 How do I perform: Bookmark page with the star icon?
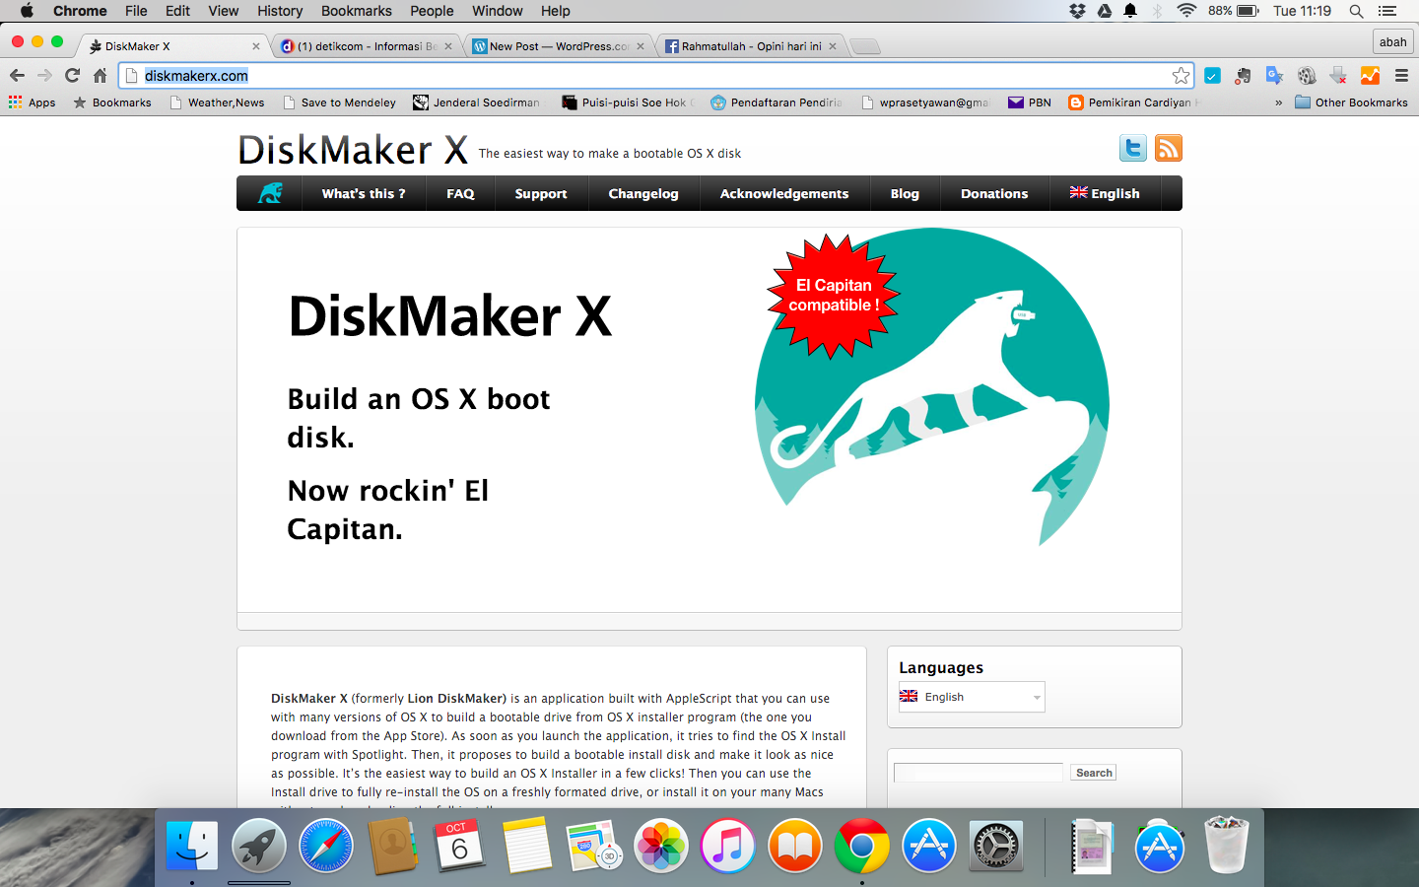tap(1181, 76)
